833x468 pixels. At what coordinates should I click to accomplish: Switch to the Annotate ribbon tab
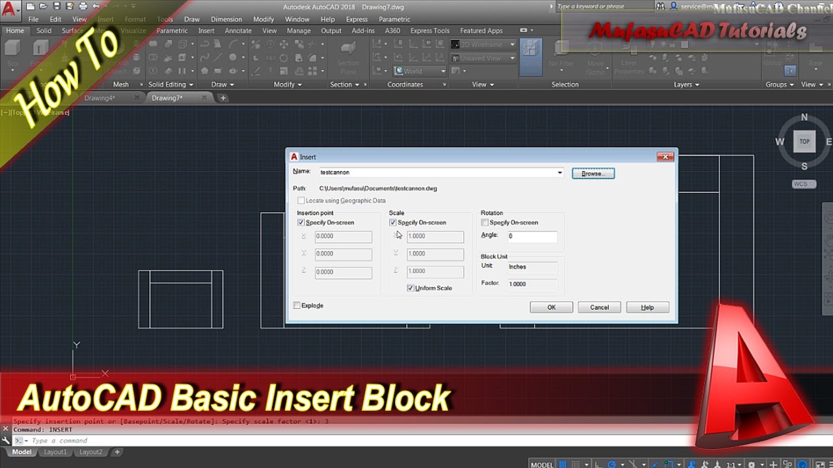(238, 31)
